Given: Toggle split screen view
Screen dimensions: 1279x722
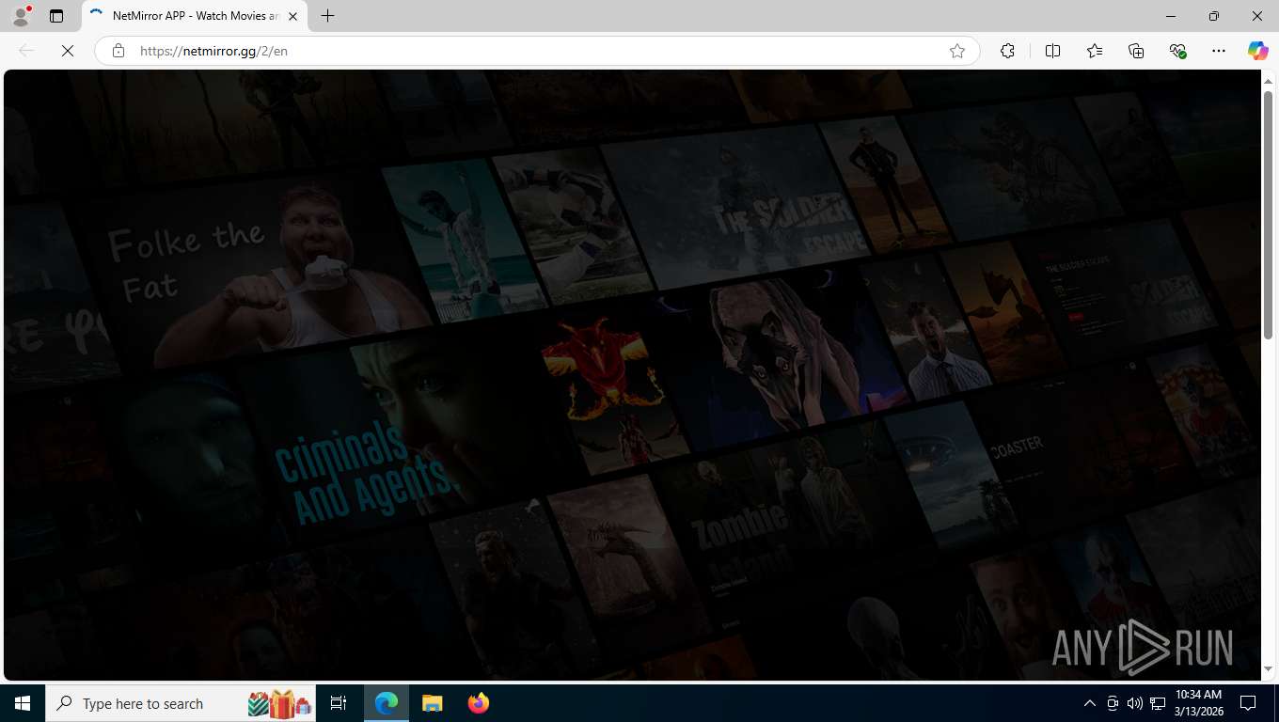Looking at the screenshot, I should pos(1052,51).
